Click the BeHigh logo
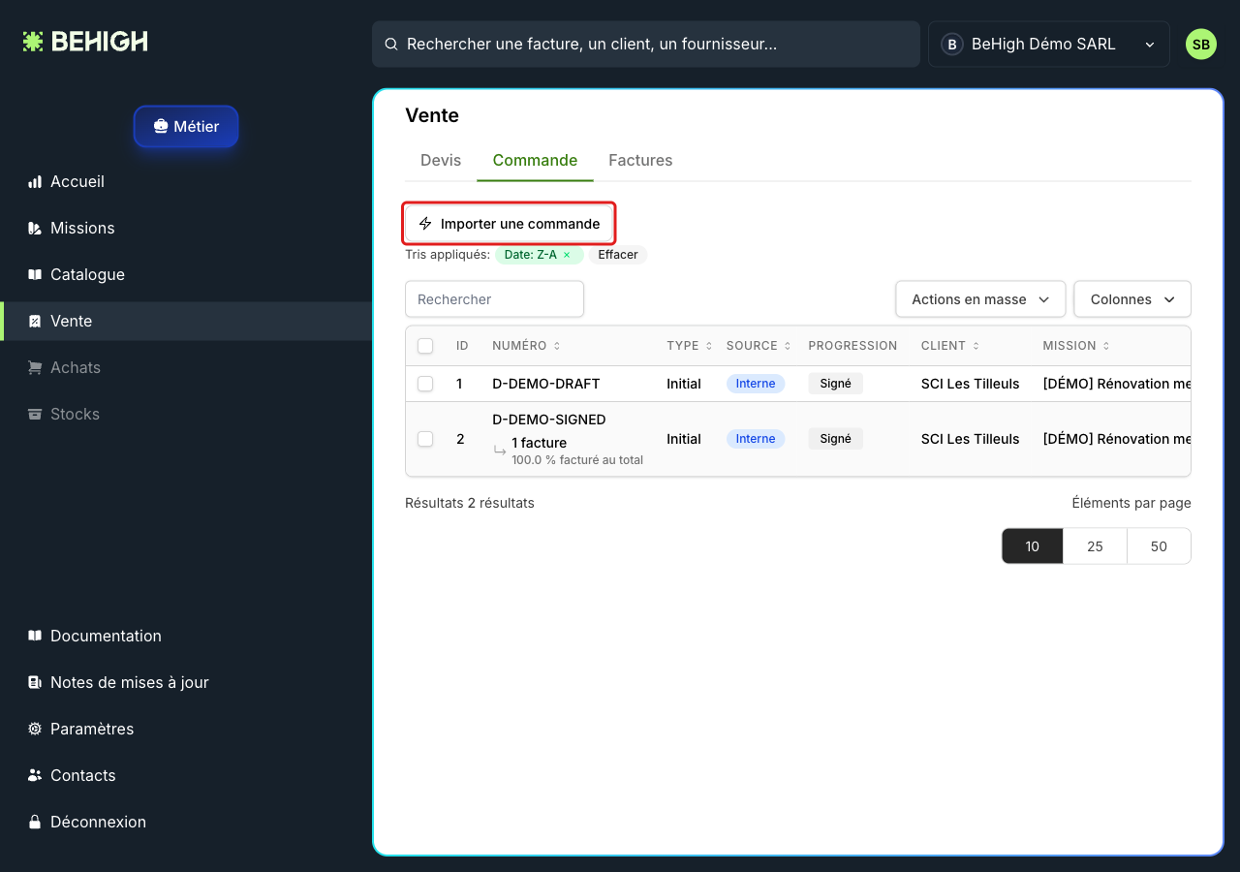 pos(85,42)
